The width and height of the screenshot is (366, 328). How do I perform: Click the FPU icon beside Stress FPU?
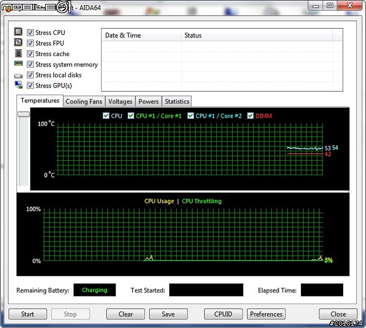[x=18, y=42]
